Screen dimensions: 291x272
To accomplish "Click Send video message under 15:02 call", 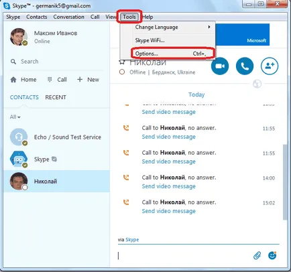I will tap(169, 211).
